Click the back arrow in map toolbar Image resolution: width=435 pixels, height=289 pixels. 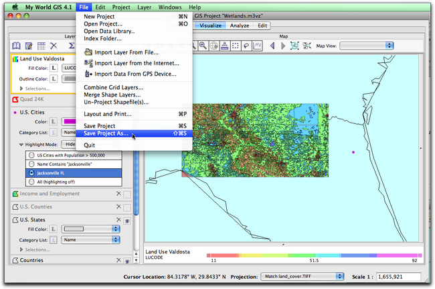(x=273, y=46)
